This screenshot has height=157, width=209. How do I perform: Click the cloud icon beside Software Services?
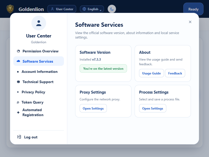click(18, 61)
